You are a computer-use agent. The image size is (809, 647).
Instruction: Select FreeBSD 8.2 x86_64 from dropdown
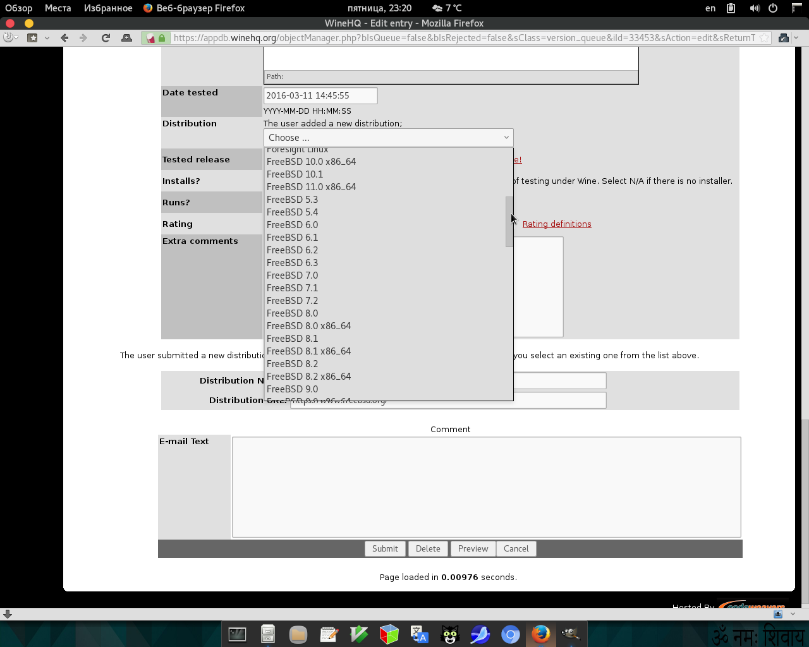384,377
